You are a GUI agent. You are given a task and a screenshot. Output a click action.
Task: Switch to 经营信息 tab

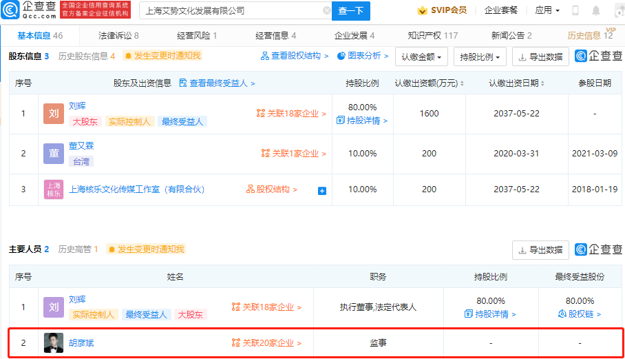point(275,36)
